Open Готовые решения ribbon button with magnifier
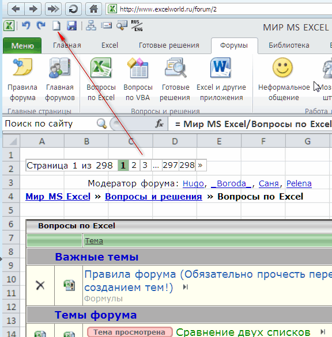 [175, 79]
